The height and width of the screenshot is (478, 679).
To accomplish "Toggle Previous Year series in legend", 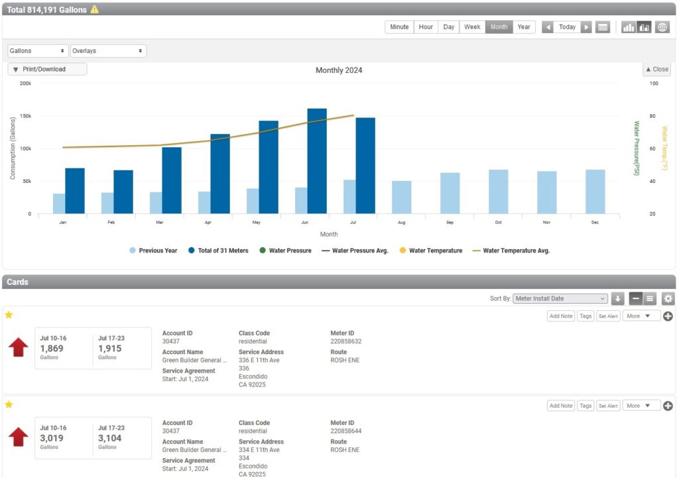I will click(x=153, y=251).
